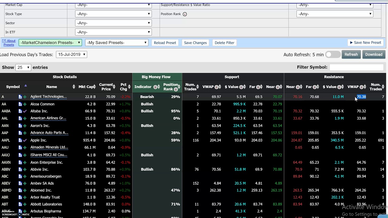Open the document icon for AAPL

pyautogui.click(x=20, y=140)
